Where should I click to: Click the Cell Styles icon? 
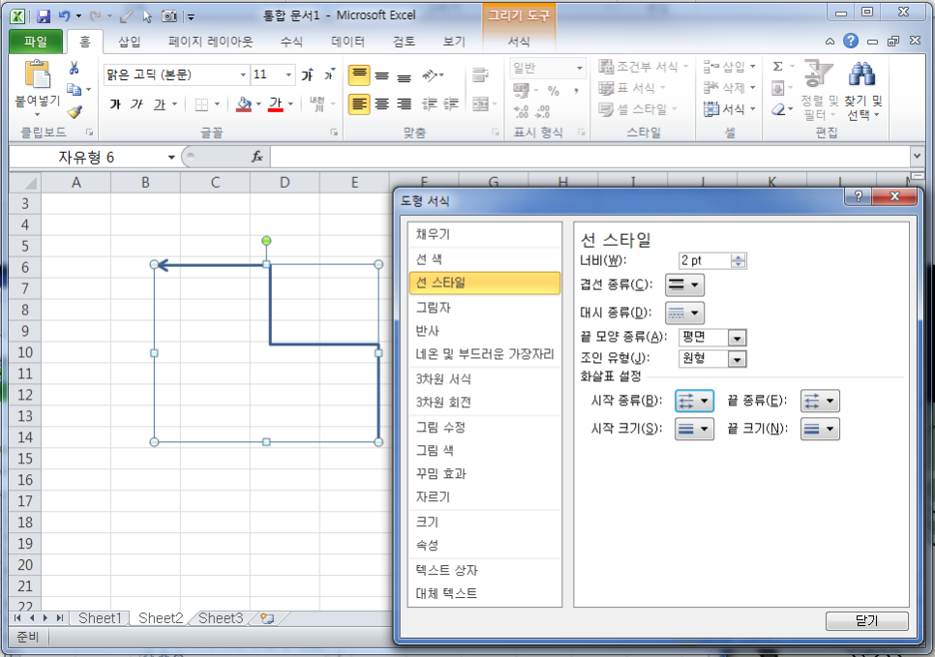coord(607,108)
